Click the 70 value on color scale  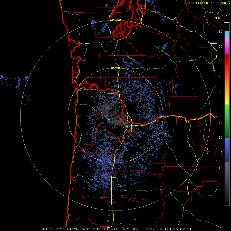(220, 47)
